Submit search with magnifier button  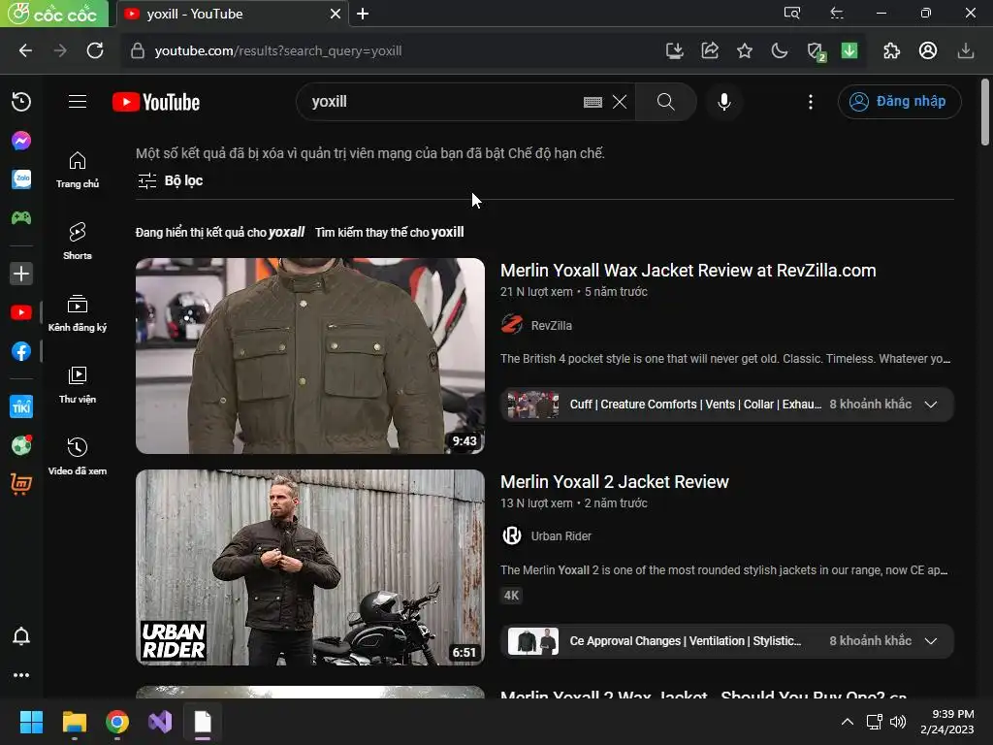coord(665,102)
